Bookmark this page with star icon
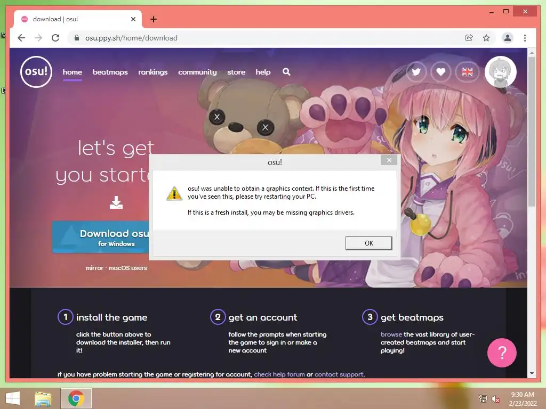The width and height of the screenshot is (546, 409). click(486, 38)
